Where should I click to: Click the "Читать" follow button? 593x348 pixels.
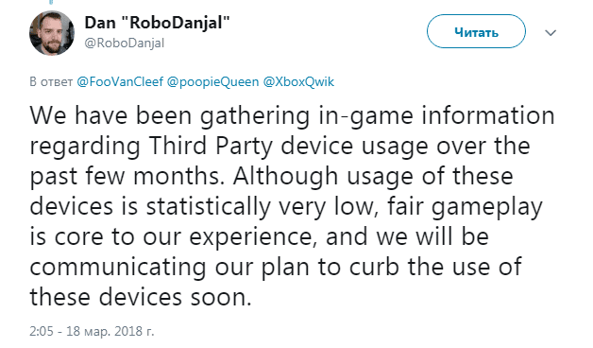click(x=476, y=31)
